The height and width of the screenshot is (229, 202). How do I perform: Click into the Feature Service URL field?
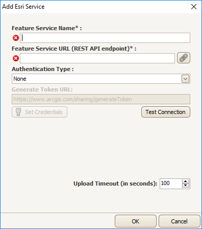[97, 58]
